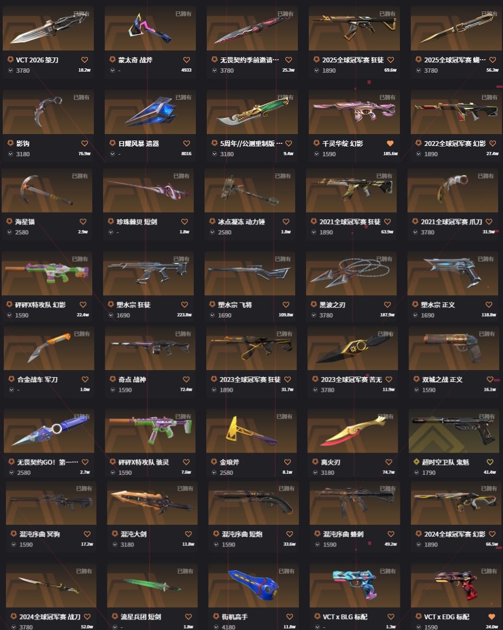Screen dimensions: 503x630
Task: Open the 蒙太奇 战斧 skin thumbnail
Action: pos(150,28)
